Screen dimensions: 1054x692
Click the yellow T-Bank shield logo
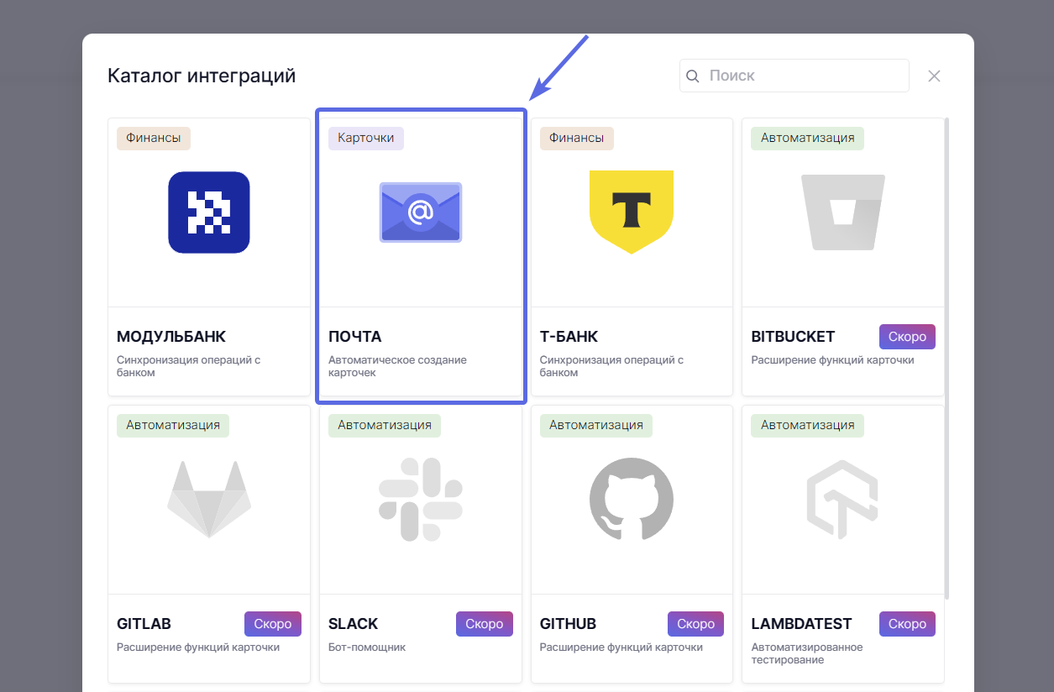(x=632, y=212)
